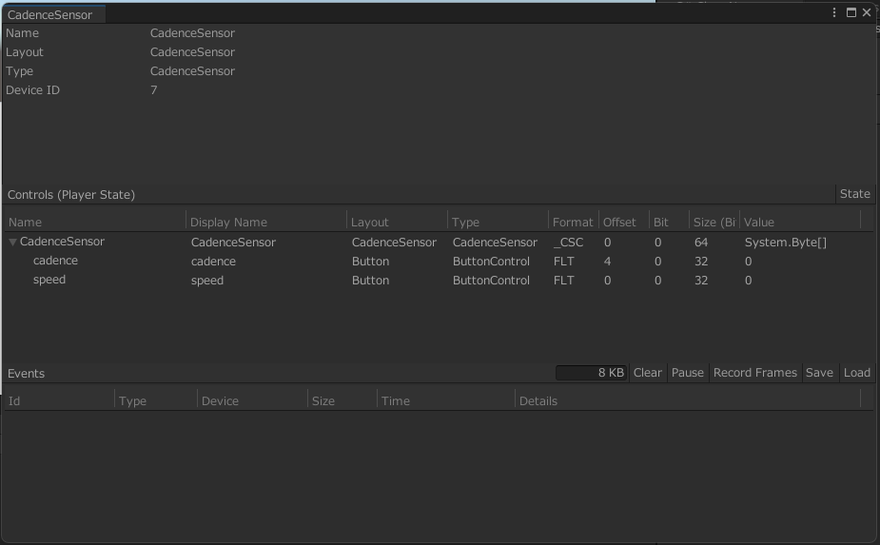Click the State button
Image resolution: width=880 pixels, height=545 pixels.
point(854,194)
